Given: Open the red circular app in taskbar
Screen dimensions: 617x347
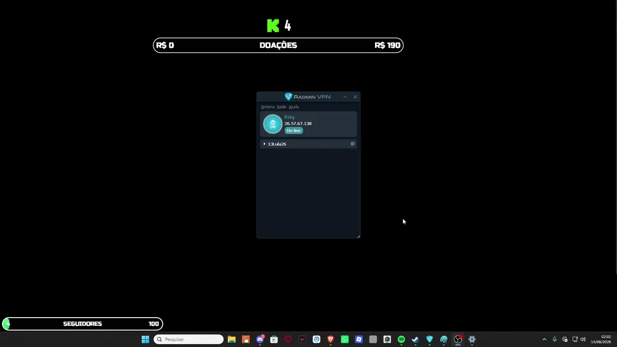Looking at the screenshot, I should (288, 339).
